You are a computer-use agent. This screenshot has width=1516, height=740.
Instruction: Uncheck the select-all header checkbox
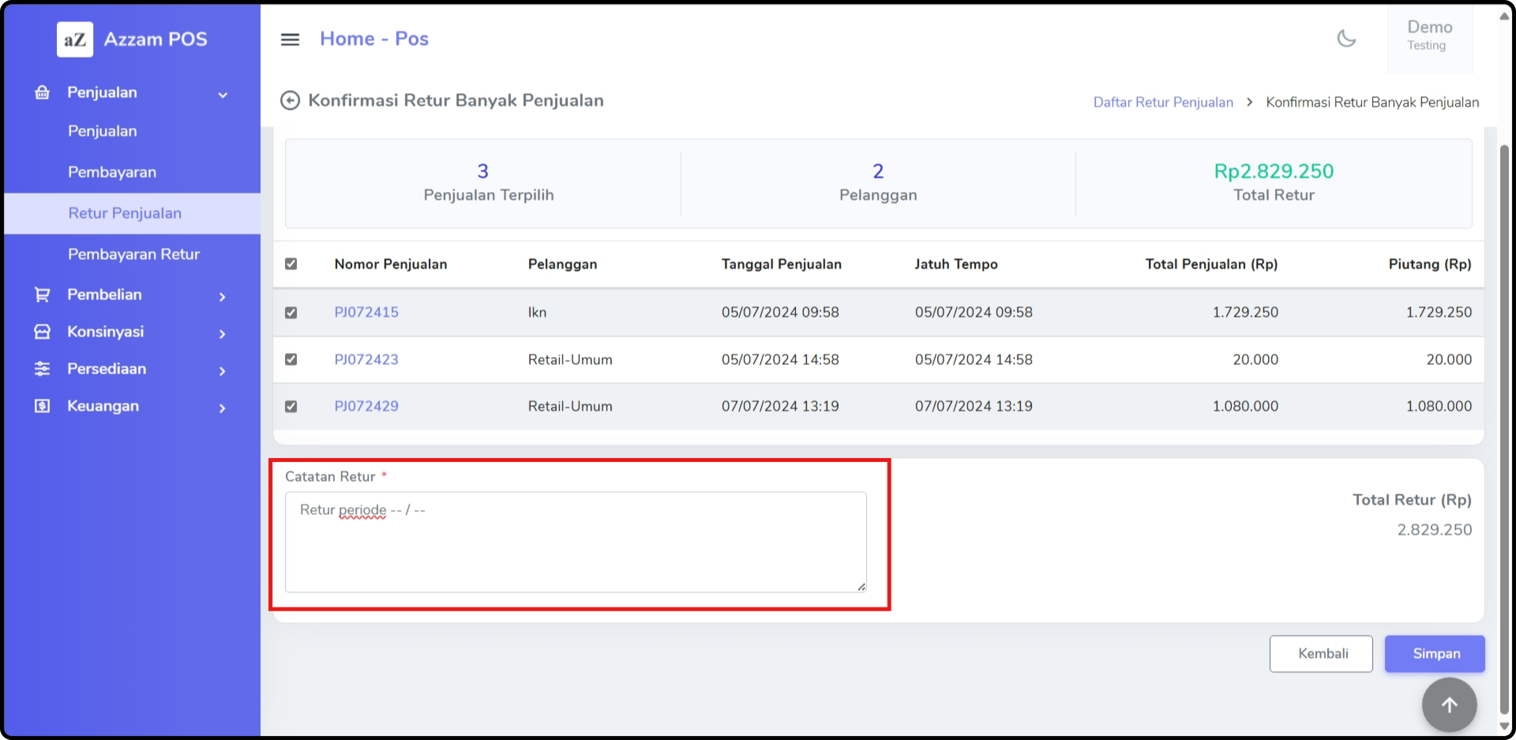tap(291, 264)
